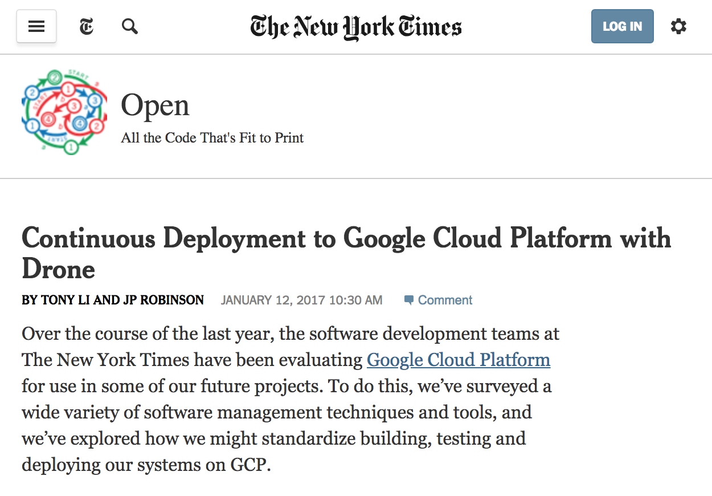Click the paragraph starting "Over the course"
This screenshot has width=712, height=496.
pyautogui.click(x=290, y=399)
